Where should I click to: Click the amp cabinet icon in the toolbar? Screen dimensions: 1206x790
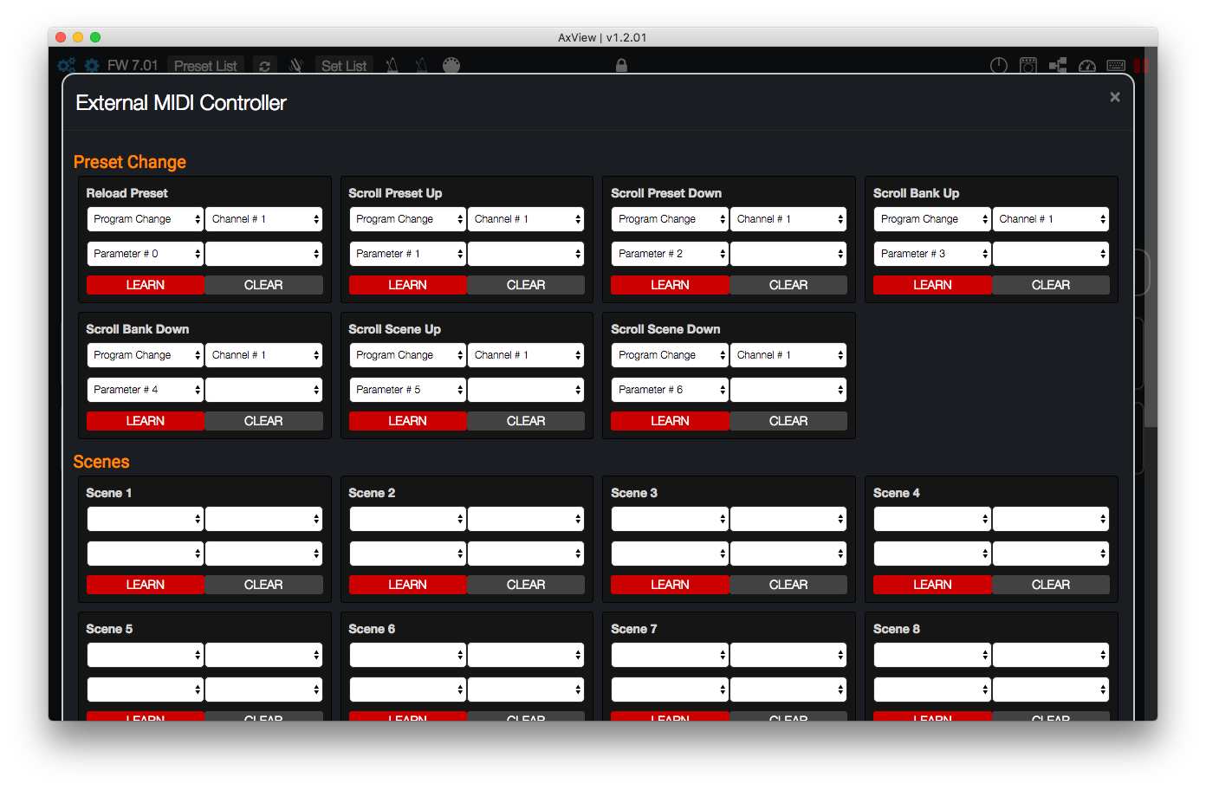pos(1028,66)
